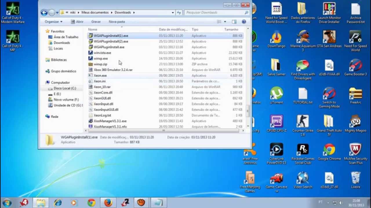
Task: Select TUTORIAL.txt on the desktop
Action: point(303,96)
